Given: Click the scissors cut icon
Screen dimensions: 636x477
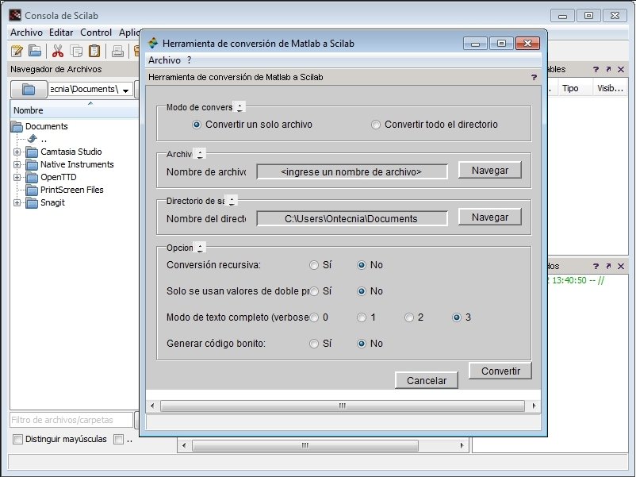Looking at the screenshot, I should 58,51.
